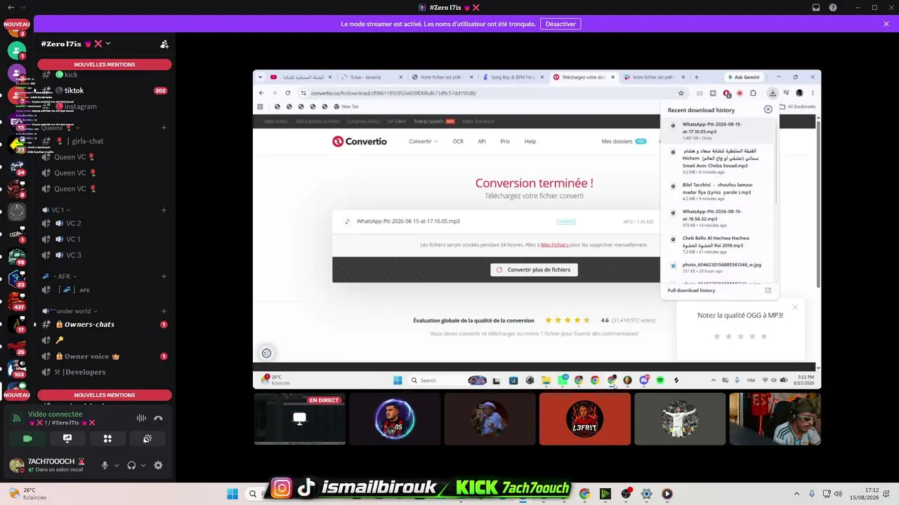Open the Mes Fichiers link
This screenshot has width=899, height=505.
coord(555,245)
